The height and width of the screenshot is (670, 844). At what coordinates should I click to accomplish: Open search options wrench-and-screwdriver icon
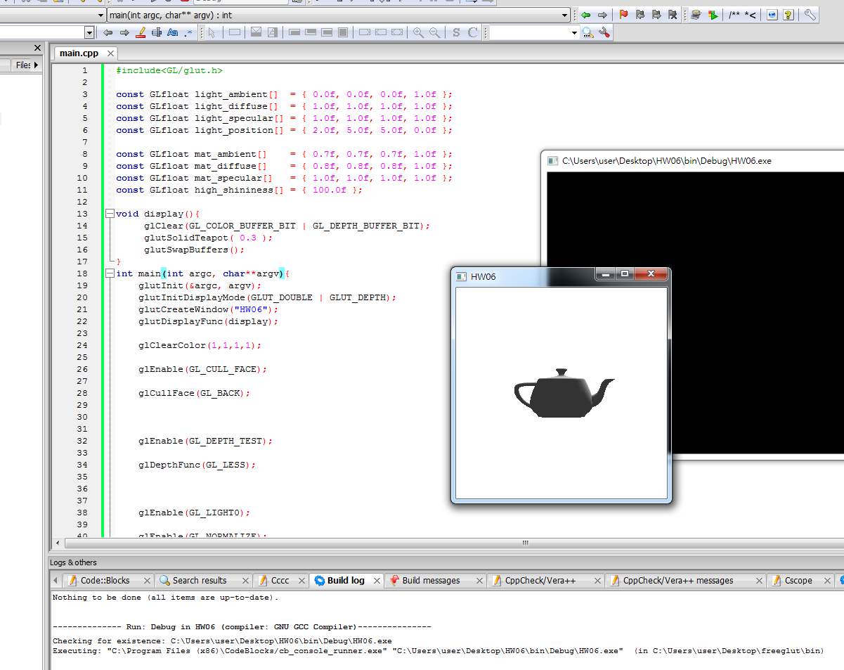coord(604,32)
